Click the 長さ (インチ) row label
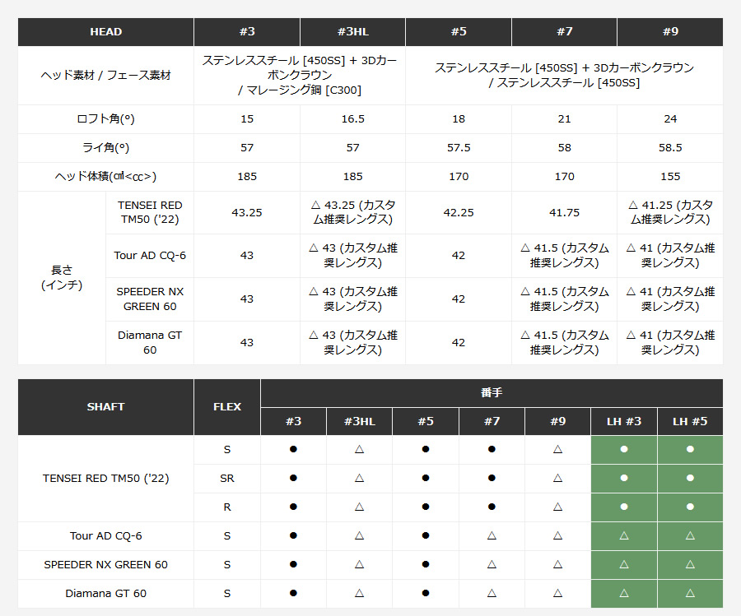This screenshot has width=741, height=616. (62, 277)
